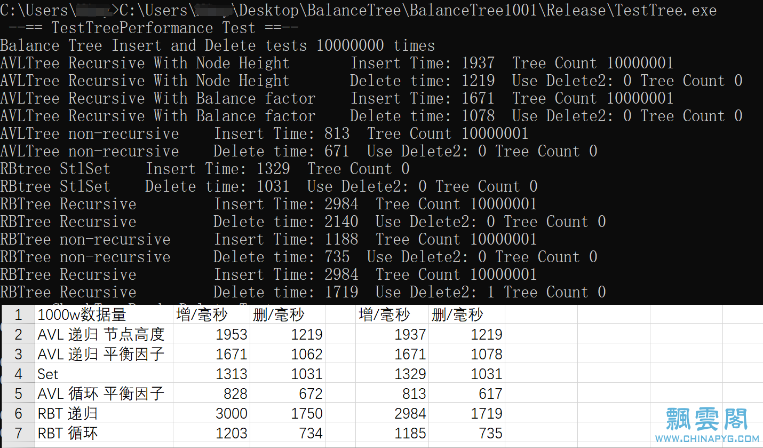This screenshot has width=763, height=448.
Task: Click console line AVLTree non-recursive Delete time: 671
Action: click(x=299, y=151)
